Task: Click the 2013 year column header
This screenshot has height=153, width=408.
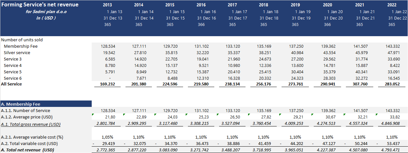Action: tap(108, 5)
